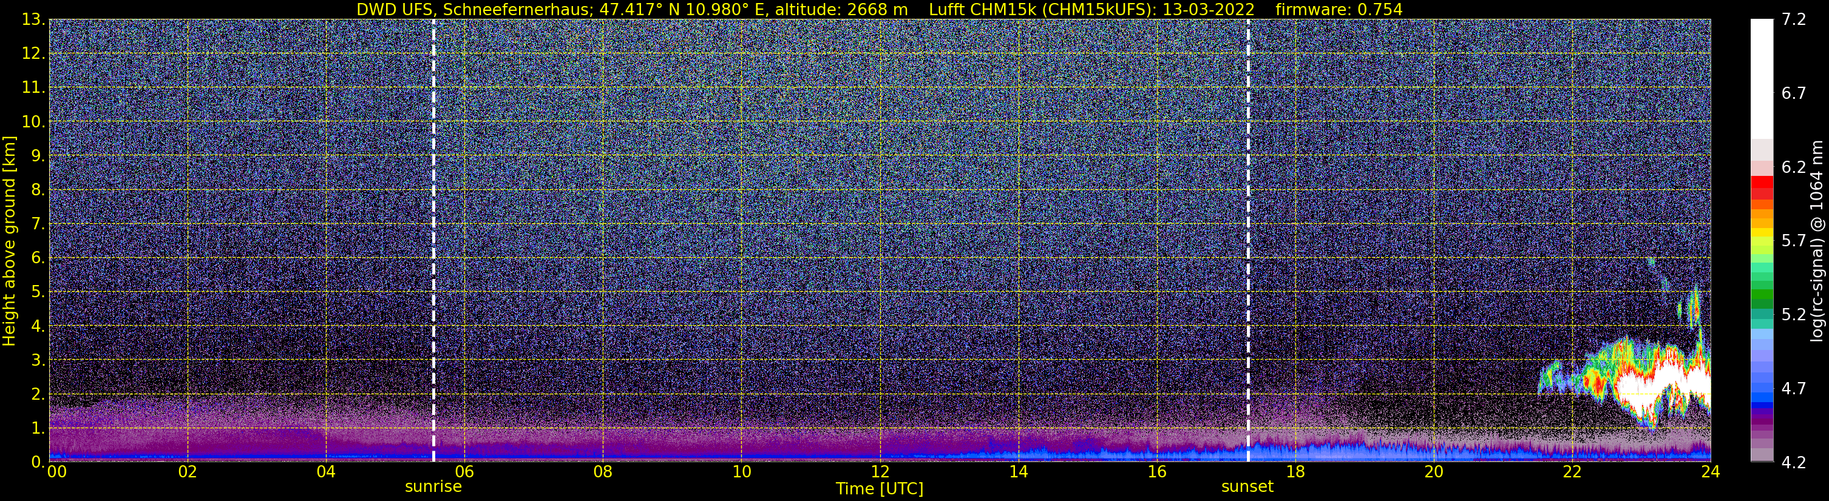Click the height axis tick label '13.'
This screenshot has height=501, width=1829.
(33, 20)
